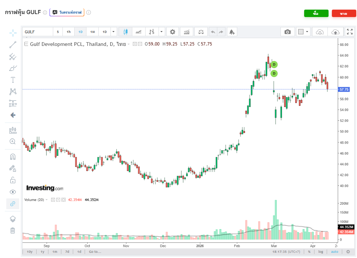
Task: Save the chart layout to the cloud
Action: click(335, 32)
